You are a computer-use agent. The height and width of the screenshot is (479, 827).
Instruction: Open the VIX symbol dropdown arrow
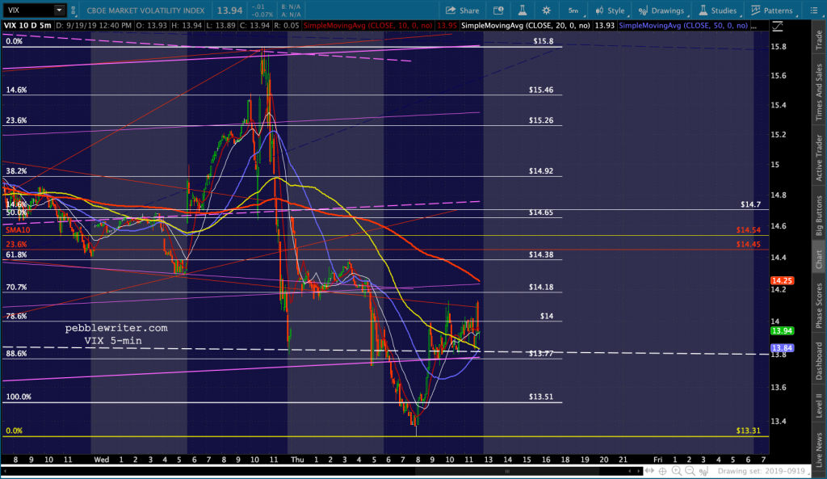click(x=60, y=11)
